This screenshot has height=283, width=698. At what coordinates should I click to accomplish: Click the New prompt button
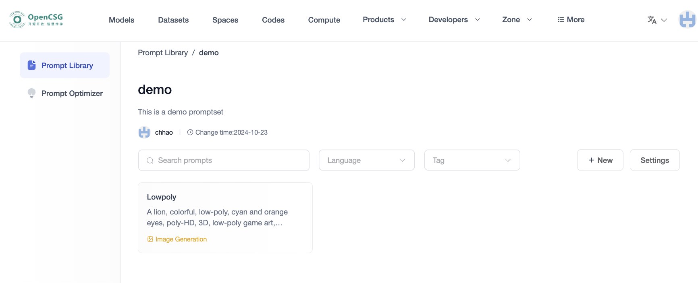600,160
